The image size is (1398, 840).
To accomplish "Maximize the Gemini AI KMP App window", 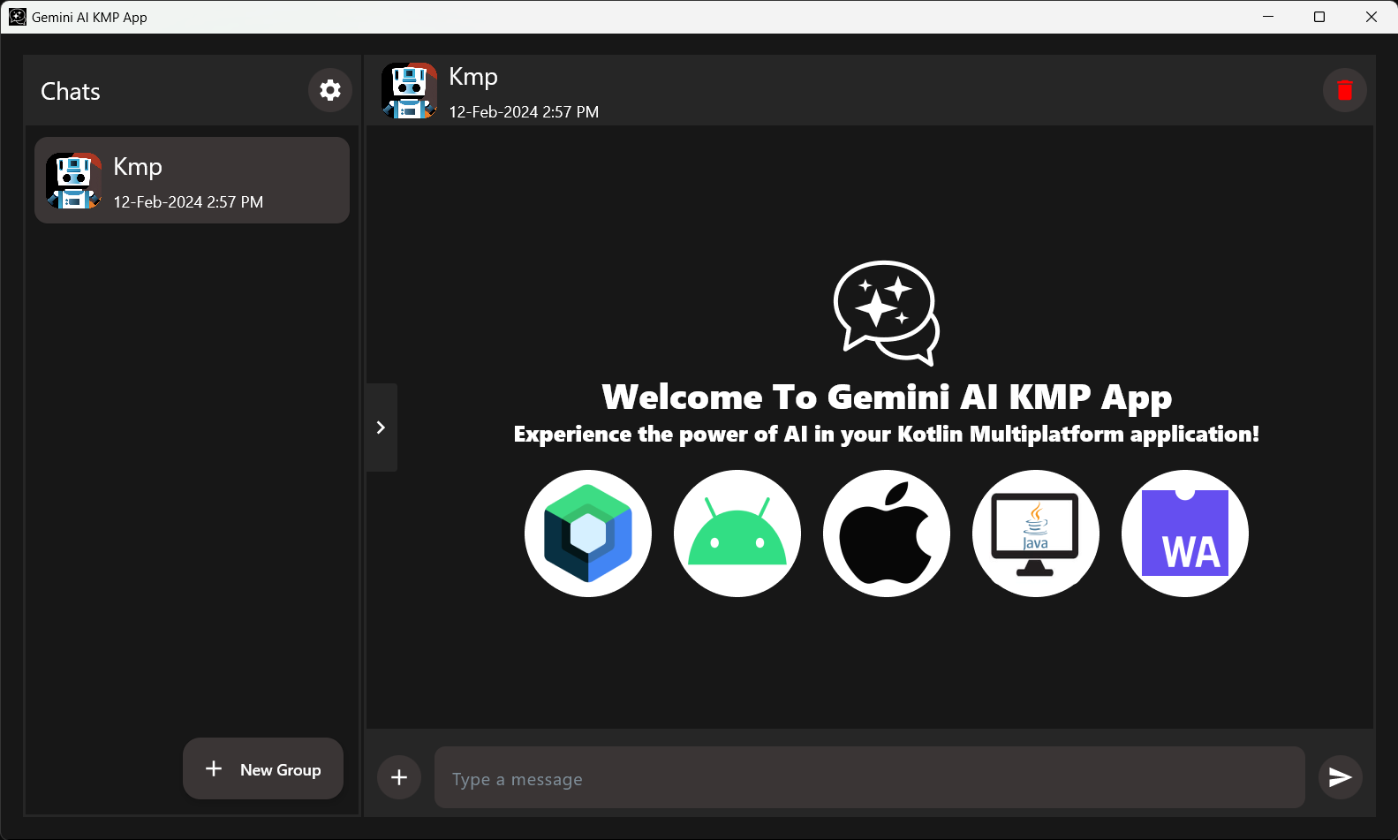I will coord(1319,17).
